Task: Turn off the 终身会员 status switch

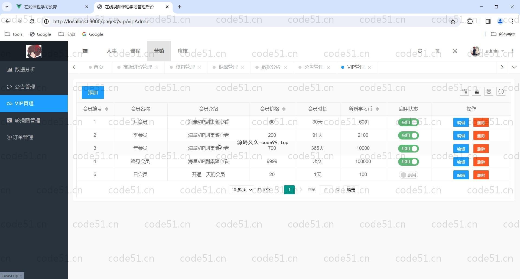Action: [408, 162]
